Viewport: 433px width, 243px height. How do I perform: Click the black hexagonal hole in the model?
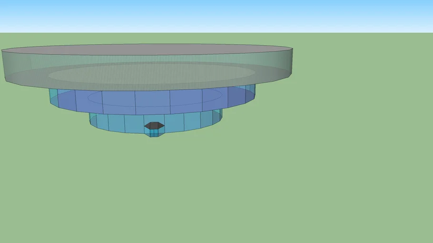154,126
